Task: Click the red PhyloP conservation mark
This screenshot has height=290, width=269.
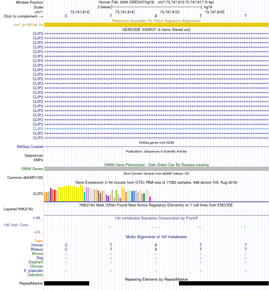Action: (155, 227)
